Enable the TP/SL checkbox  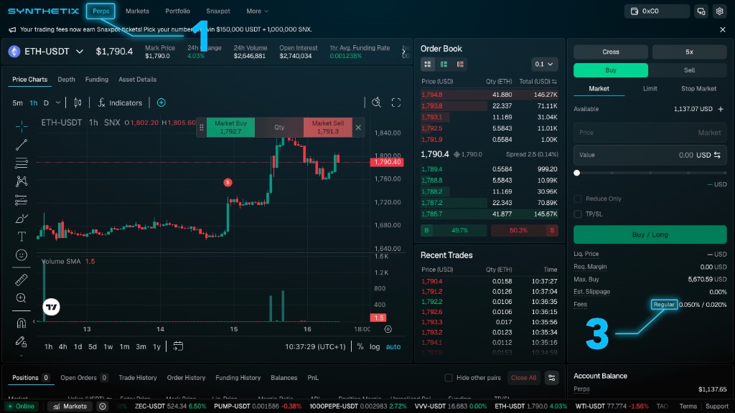[x=578, y=214]
